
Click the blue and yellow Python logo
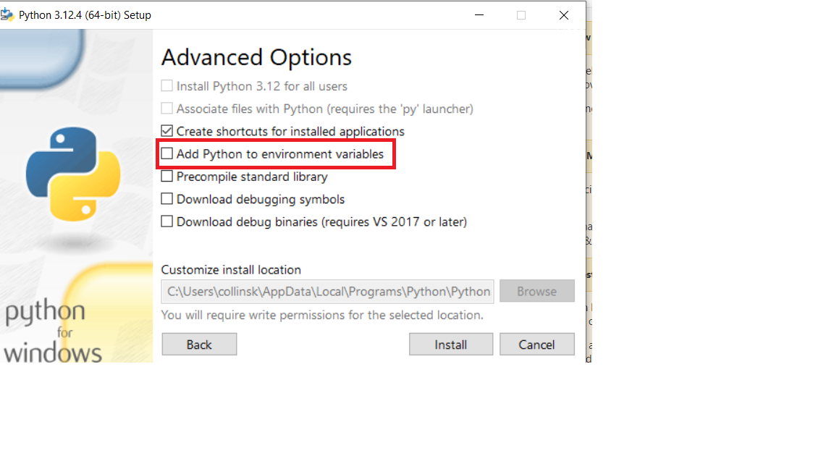pyautogui.click(x=73, y=174)
